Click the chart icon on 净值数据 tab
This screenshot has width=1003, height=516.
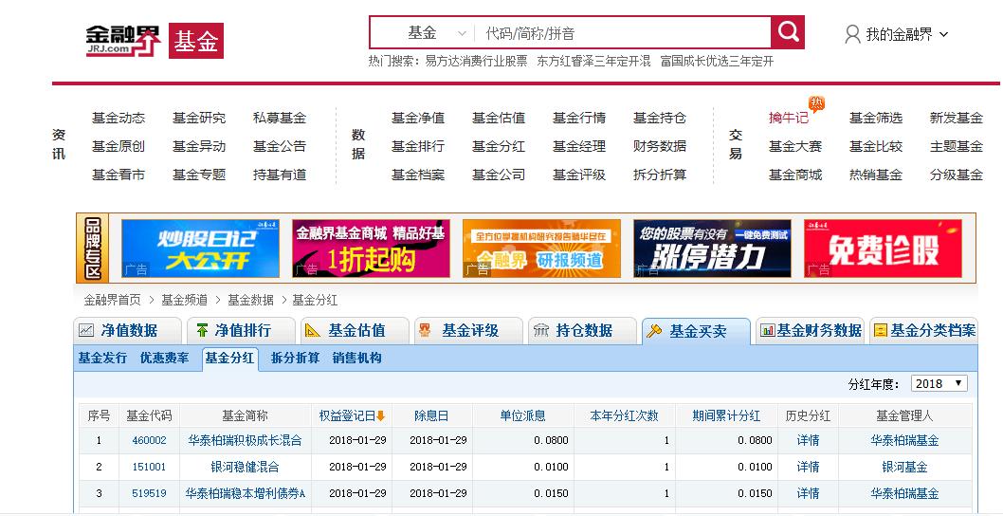(86, 330)
